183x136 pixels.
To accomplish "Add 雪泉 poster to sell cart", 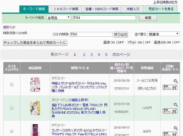I will click(170, 111).
